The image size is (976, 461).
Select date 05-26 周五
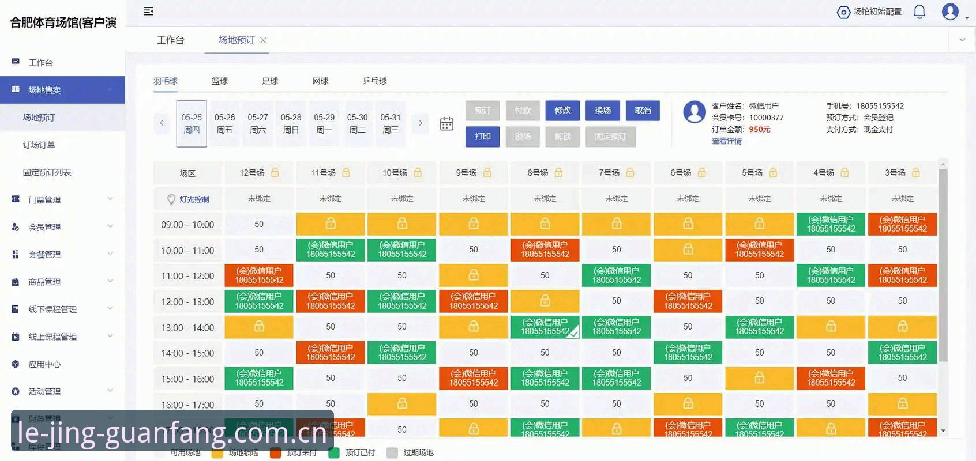[x=225, y=123]
